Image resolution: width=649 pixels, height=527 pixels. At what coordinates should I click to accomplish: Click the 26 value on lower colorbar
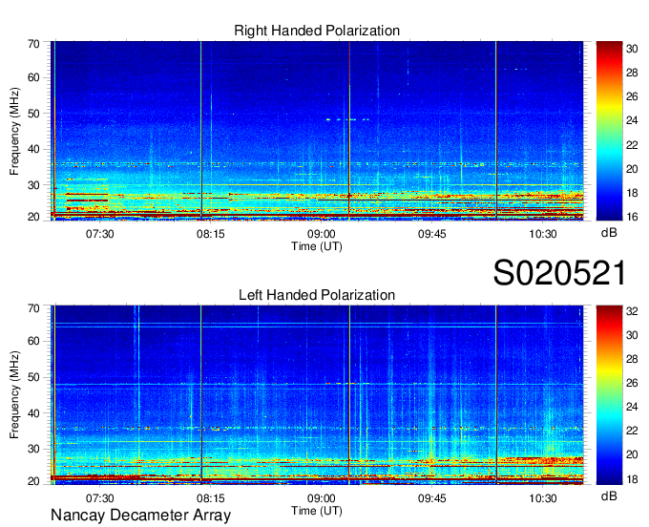pos(632,383)
